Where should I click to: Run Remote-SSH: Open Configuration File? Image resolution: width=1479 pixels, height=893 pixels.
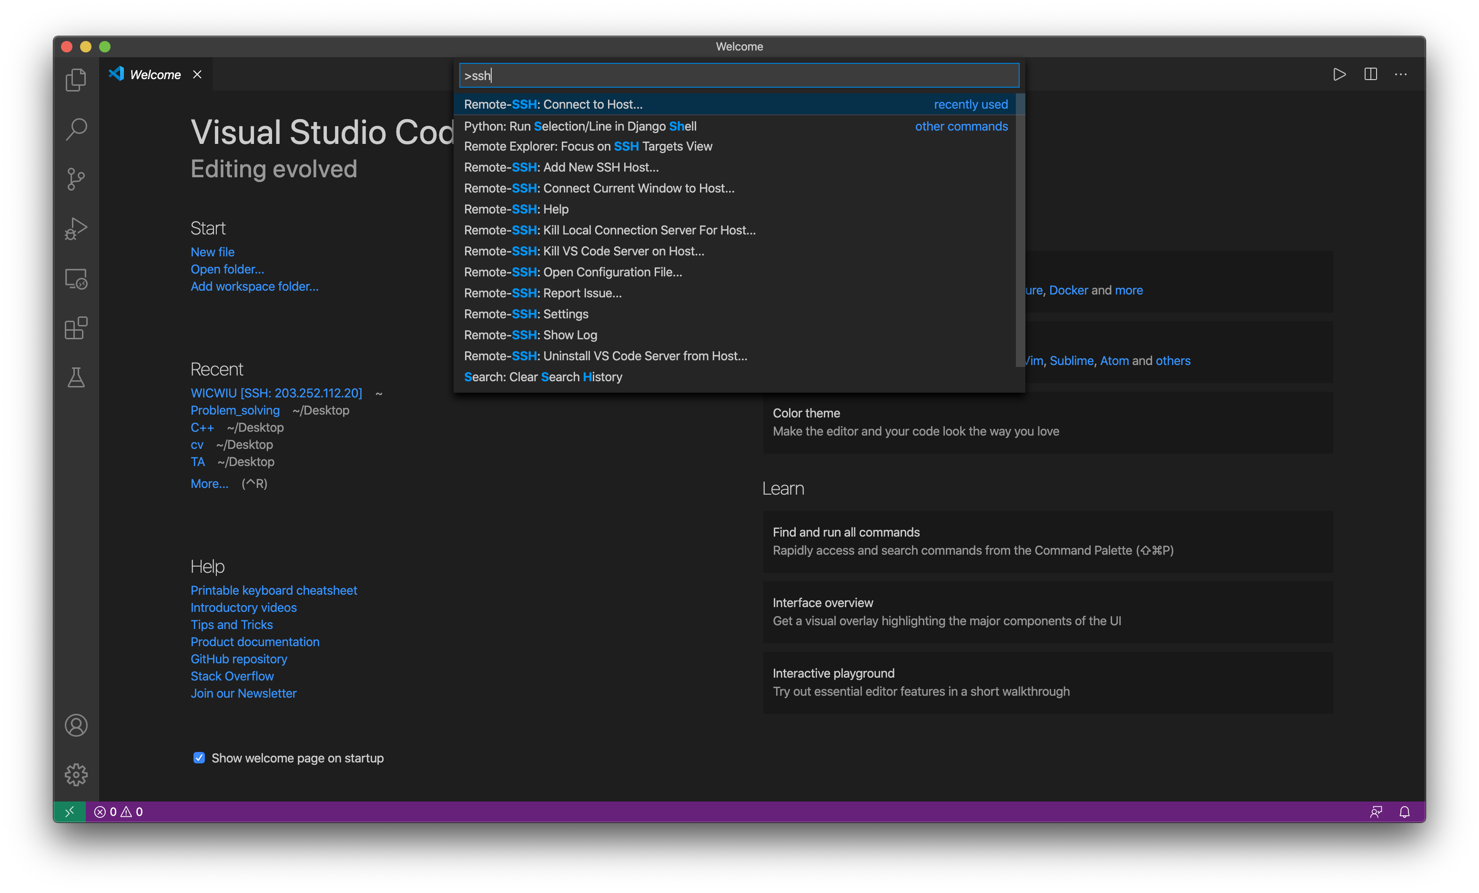(735, 273)
